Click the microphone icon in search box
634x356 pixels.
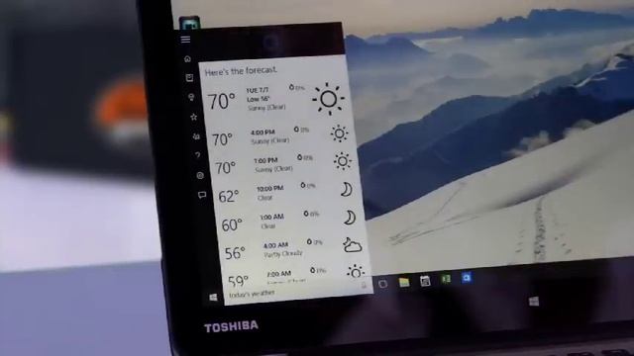point(364,286)
